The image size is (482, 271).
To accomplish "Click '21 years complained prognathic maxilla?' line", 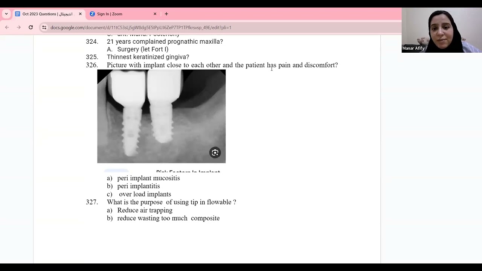I will pyautogui.click(x=165, y=41).
